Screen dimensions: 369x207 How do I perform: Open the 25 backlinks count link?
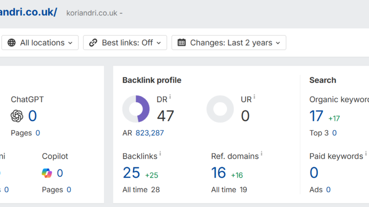[131, 173]
